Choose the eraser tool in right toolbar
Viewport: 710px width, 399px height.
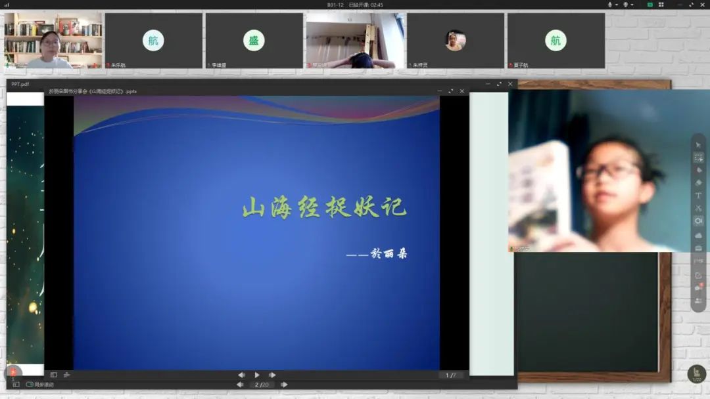(x=698, y=183)
